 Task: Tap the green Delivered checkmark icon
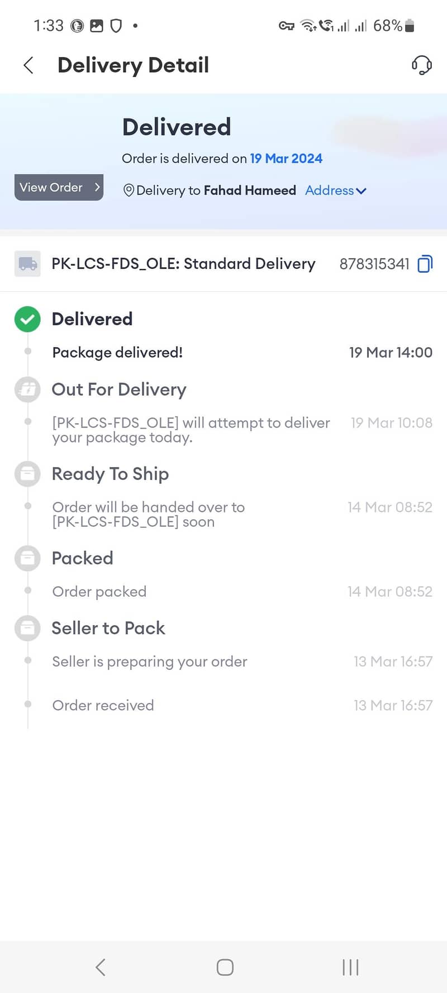coord(27,320)
